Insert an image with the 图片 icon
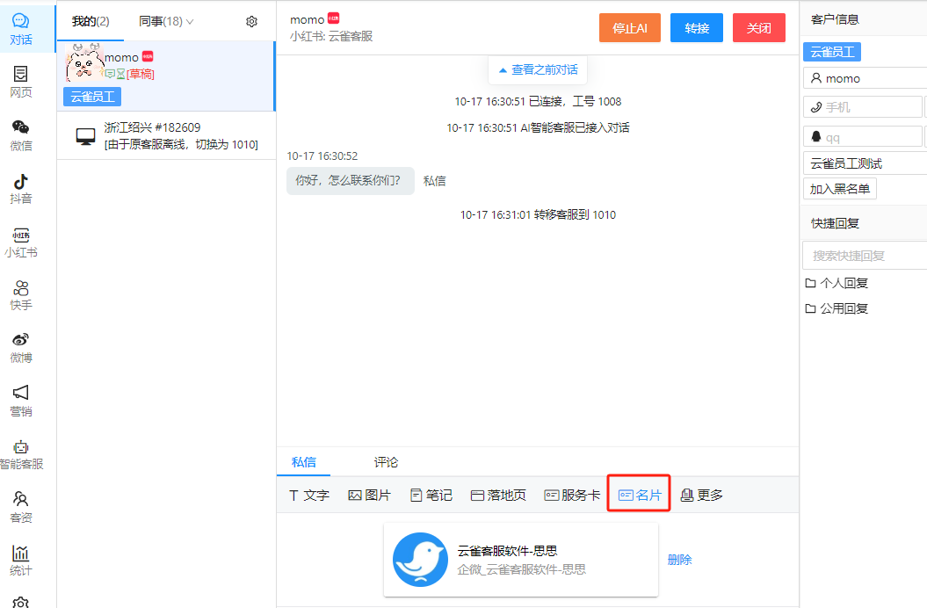This screenshot has height=608, width=927. [369, 495]
